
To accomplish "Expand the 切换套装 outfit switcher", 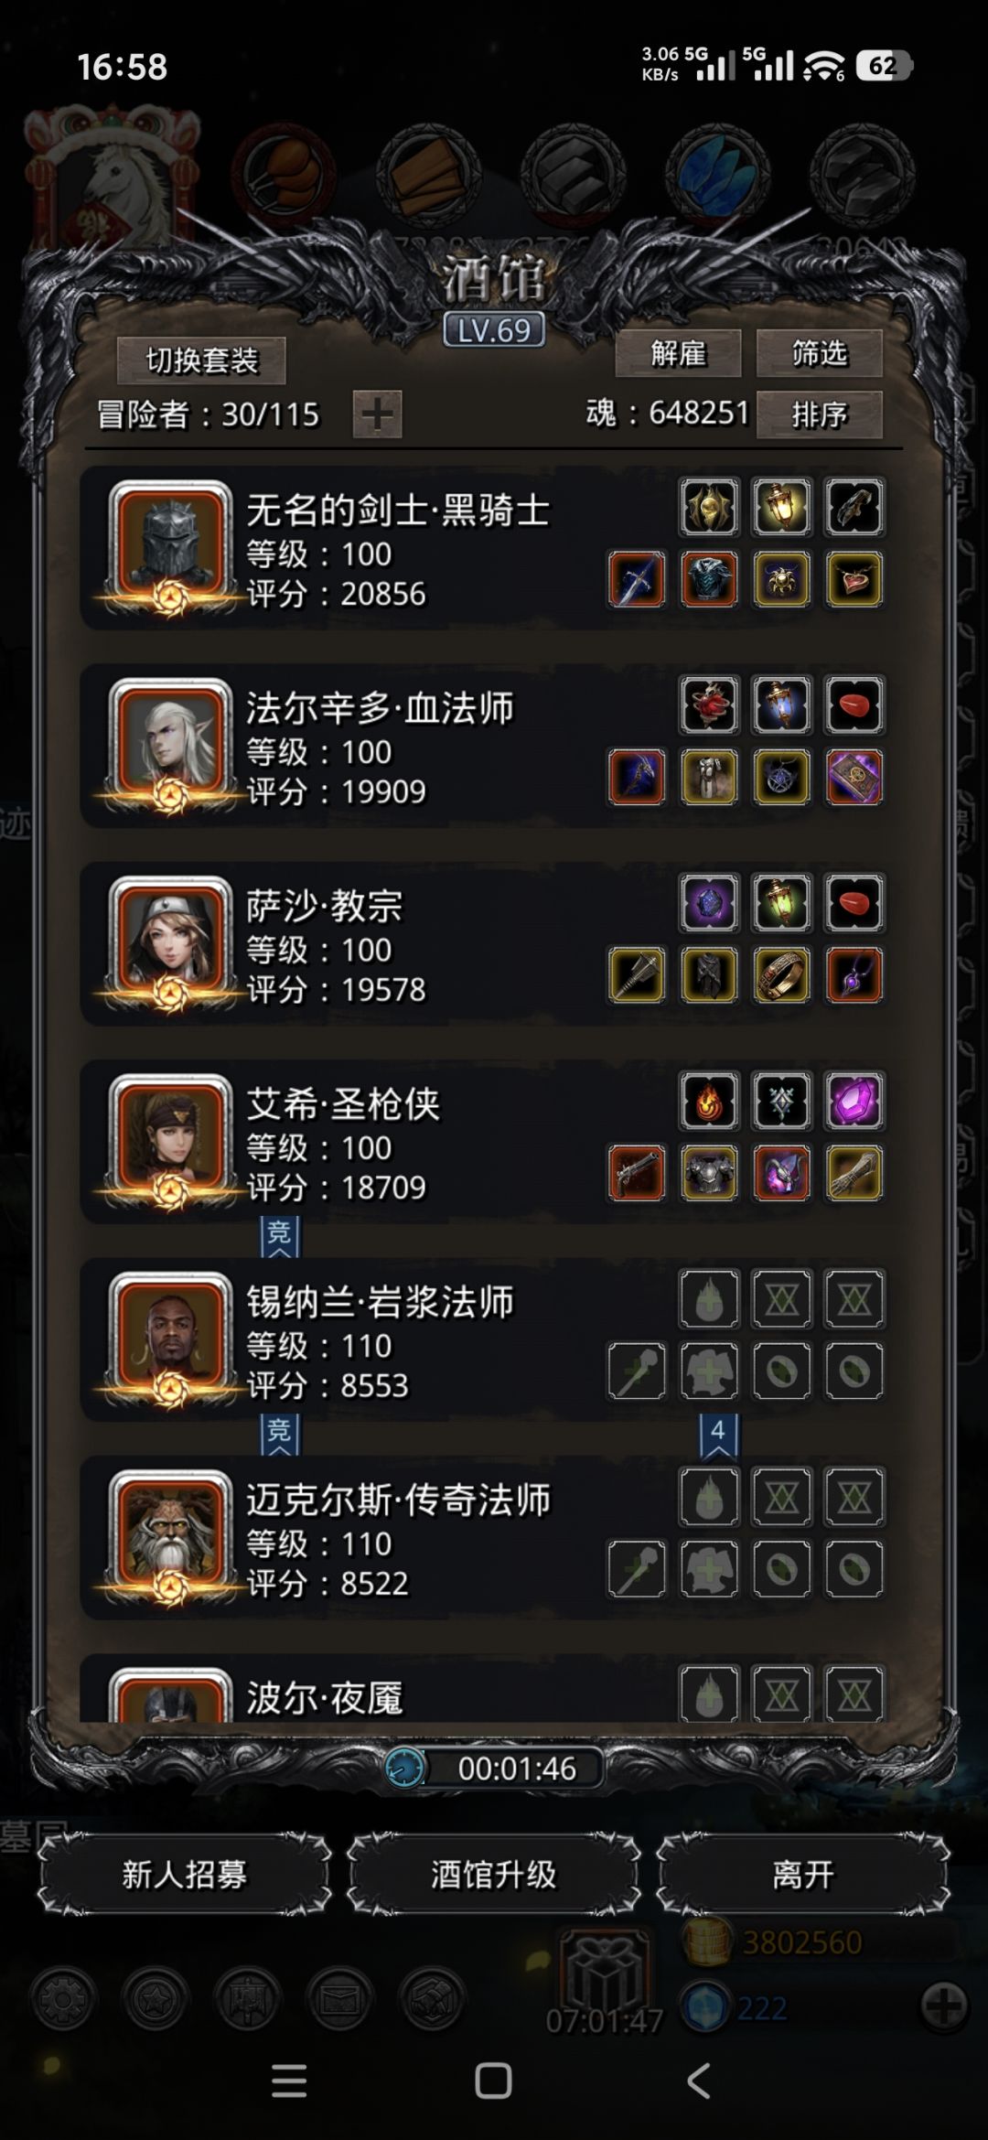I will click(201, 360).
